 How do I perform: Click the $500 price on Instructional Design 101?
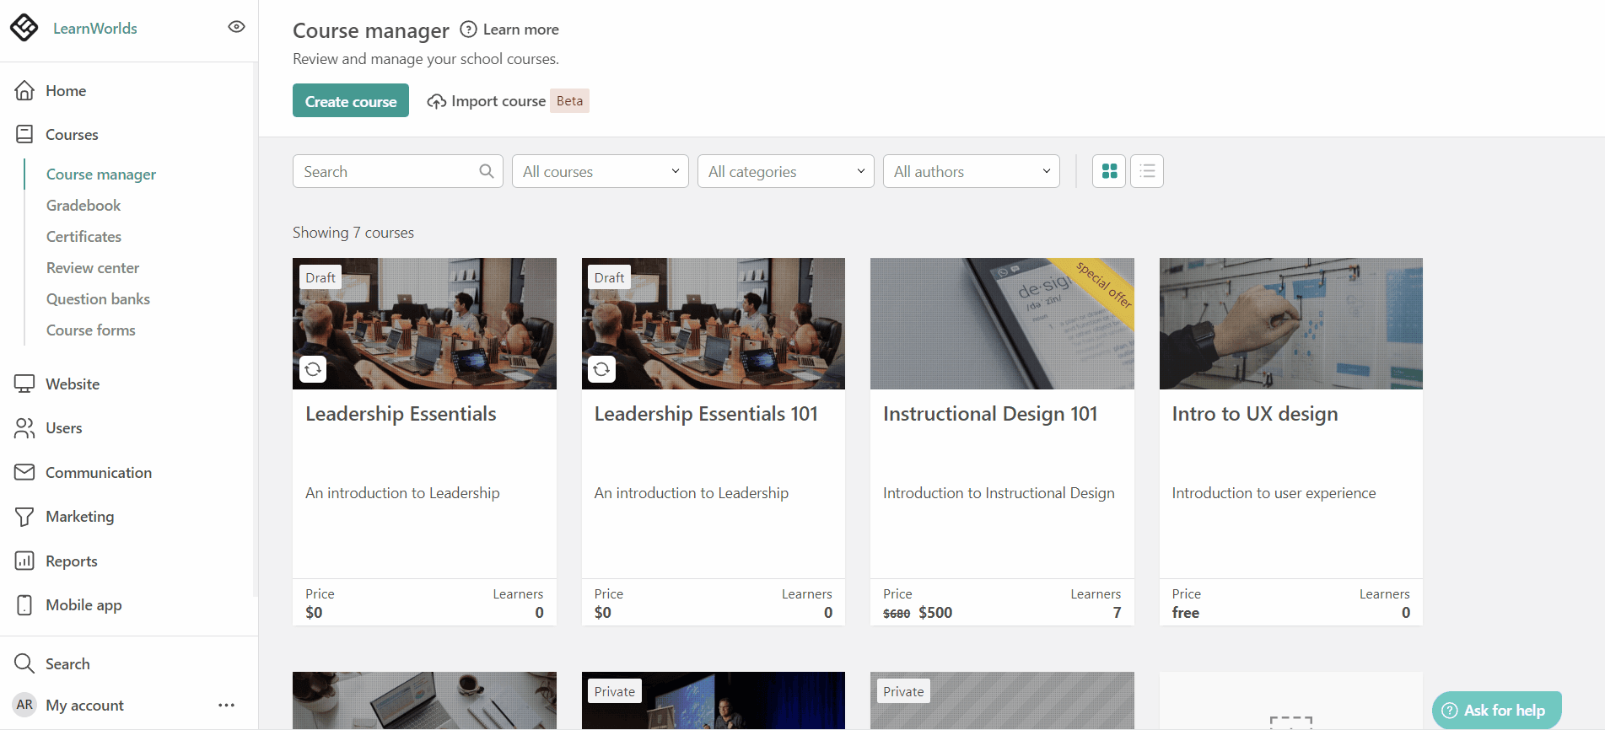(x=935, y=613)
